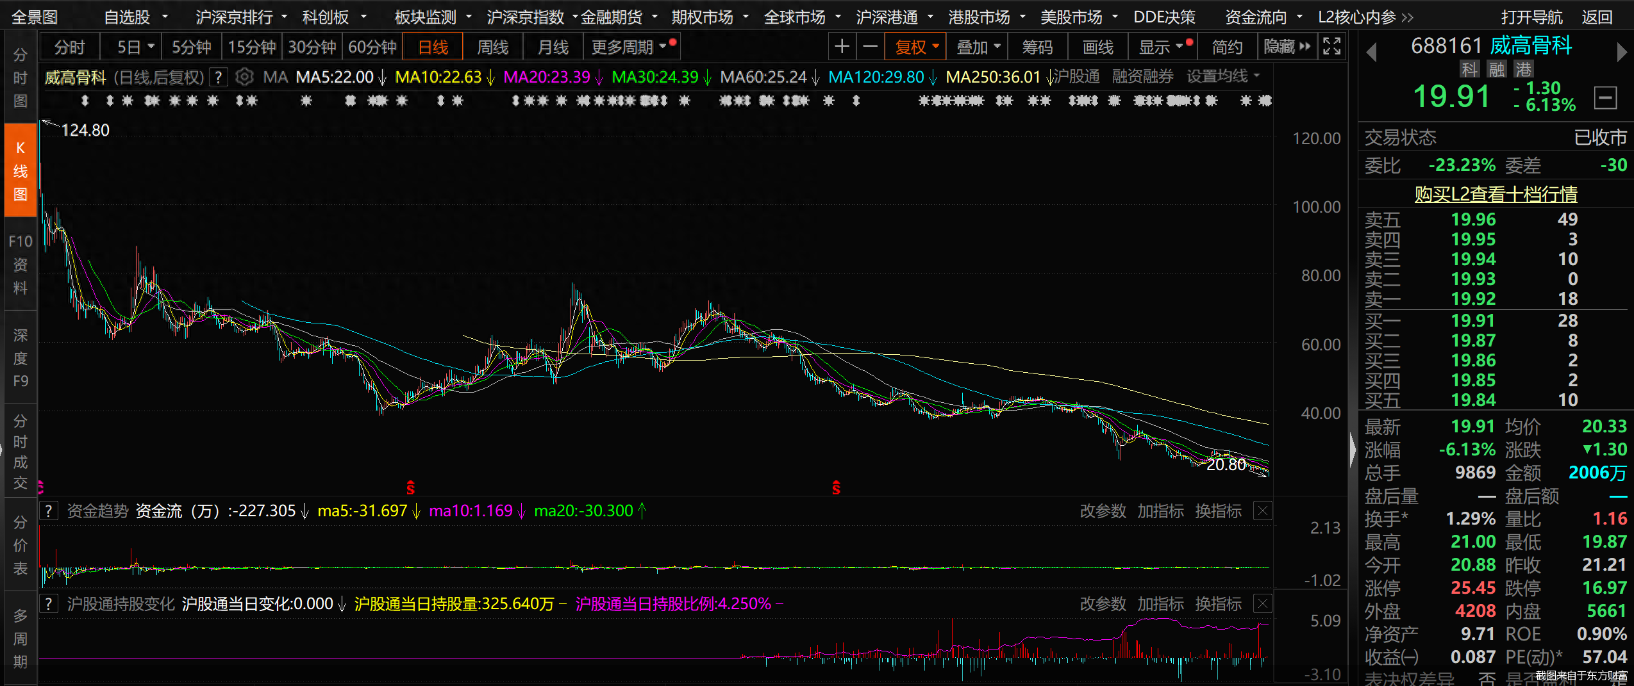Toggle 沪股通 overlay on chart
The height and width of the screenshot is (686, 1634).
[x=1076, y=77]
